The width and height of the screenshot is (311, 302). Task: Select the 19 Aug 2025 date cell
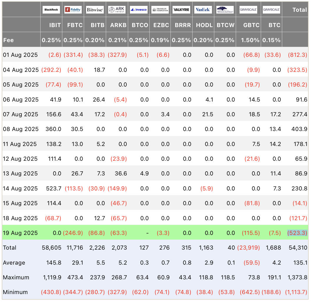[20, 233]
